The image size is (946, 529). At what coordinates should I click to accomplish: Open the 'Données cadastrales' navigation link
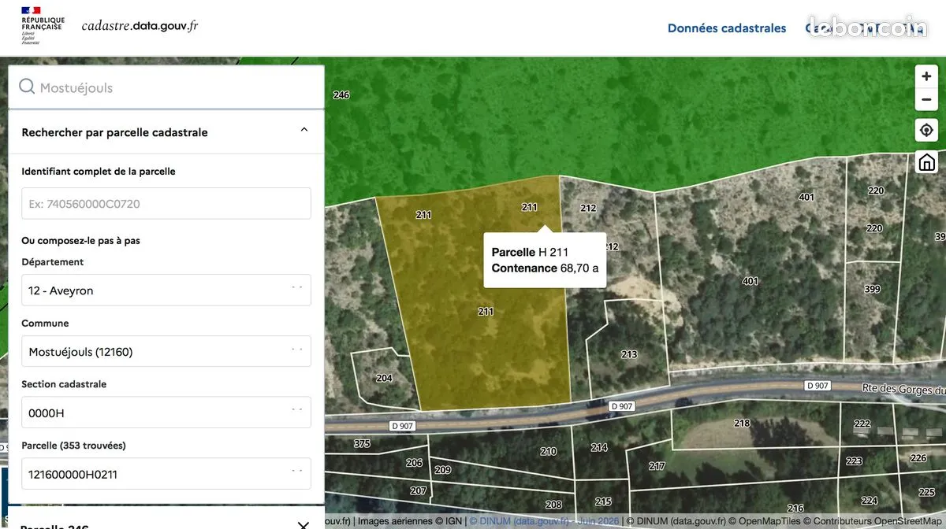click(727, 28)
